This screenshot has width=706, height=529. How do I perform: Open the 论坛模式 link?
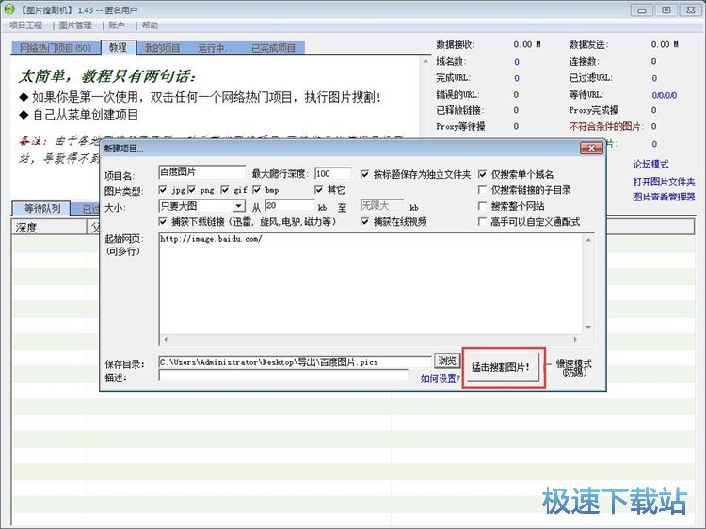coord(650,165)
